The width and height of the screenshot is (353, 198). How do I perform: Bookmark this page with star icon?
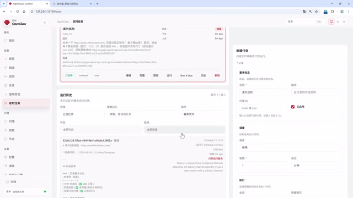(x=316, y=12)
